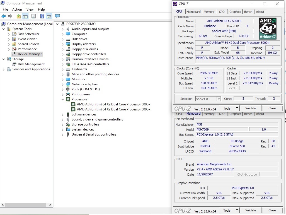Open the Bench tab in upper CPU-Z
Screen dimensions: 286x215
pyautogui.click(x=248, y=12)
